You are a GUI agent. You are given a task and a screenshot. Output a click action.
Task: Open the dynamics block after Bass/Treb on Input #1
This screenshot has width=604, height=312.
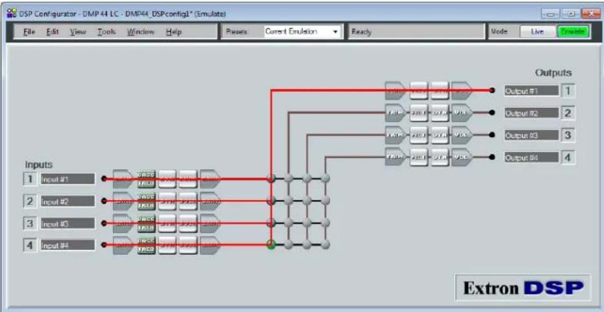[167, 179]
